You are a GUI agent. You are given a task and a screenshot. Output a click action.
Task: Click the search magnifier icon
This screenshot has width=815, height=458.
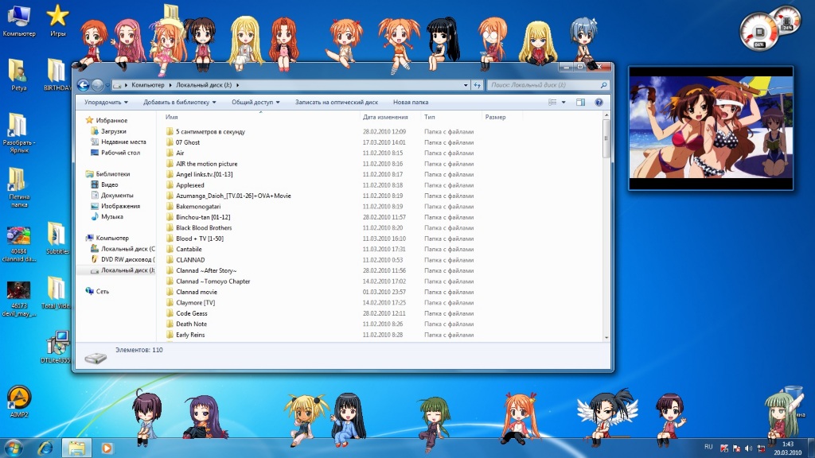click(603, 84)
